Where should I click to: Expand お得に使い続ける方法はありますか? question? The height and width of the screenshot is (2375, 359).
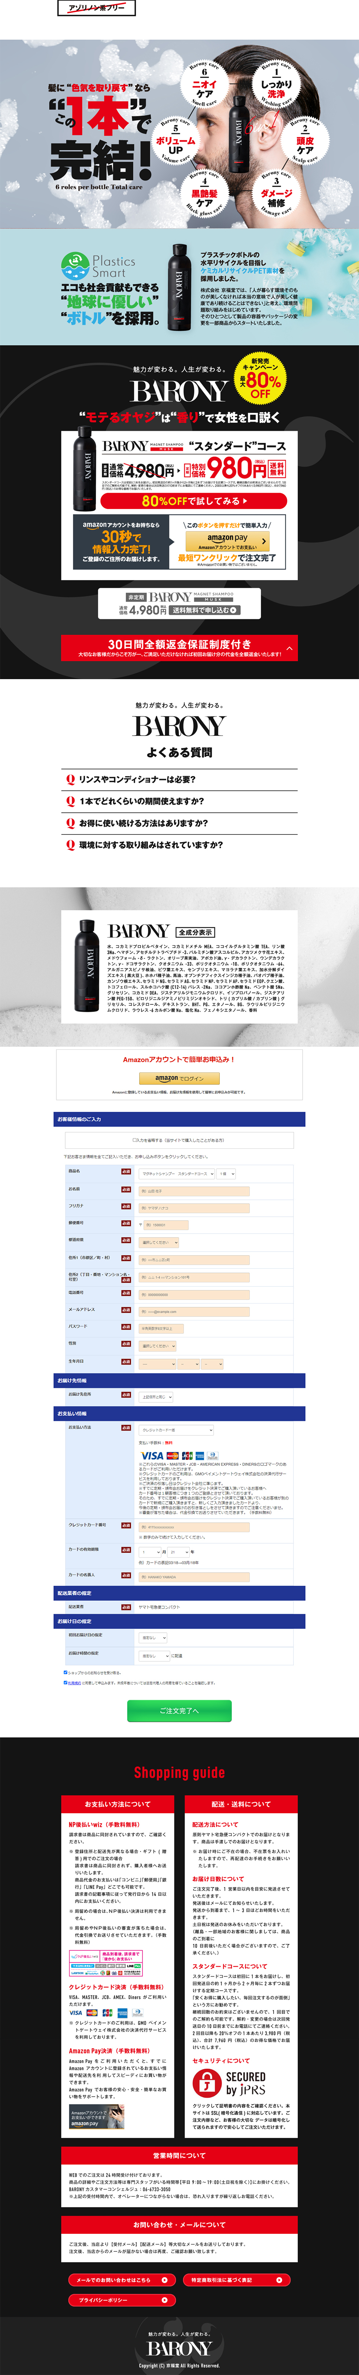point(179,823)
